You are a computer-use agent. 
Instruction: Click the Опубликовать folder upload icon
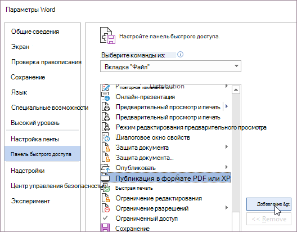coord(105,168)
